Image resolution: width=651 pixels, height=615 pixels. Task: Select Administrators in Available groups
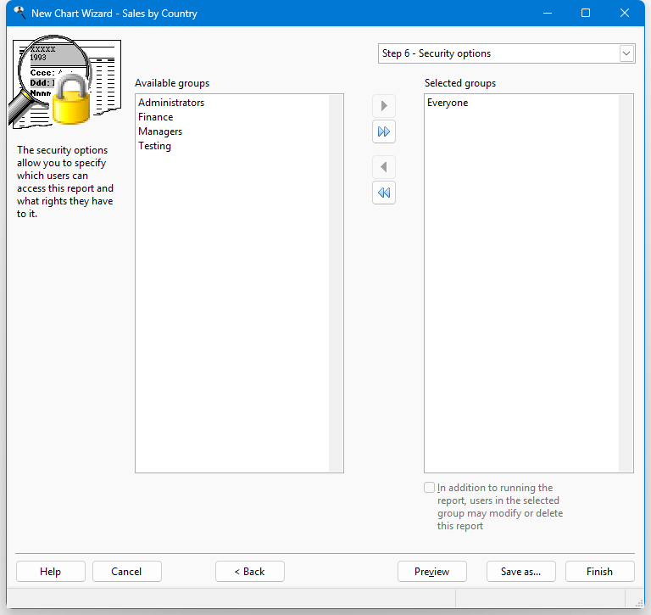tap(171, 103)
